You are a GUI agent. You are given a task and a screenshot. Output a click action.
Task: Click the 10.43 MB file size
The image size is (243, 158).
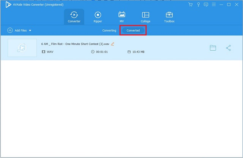pyautogui.click(x=138, y=52)
